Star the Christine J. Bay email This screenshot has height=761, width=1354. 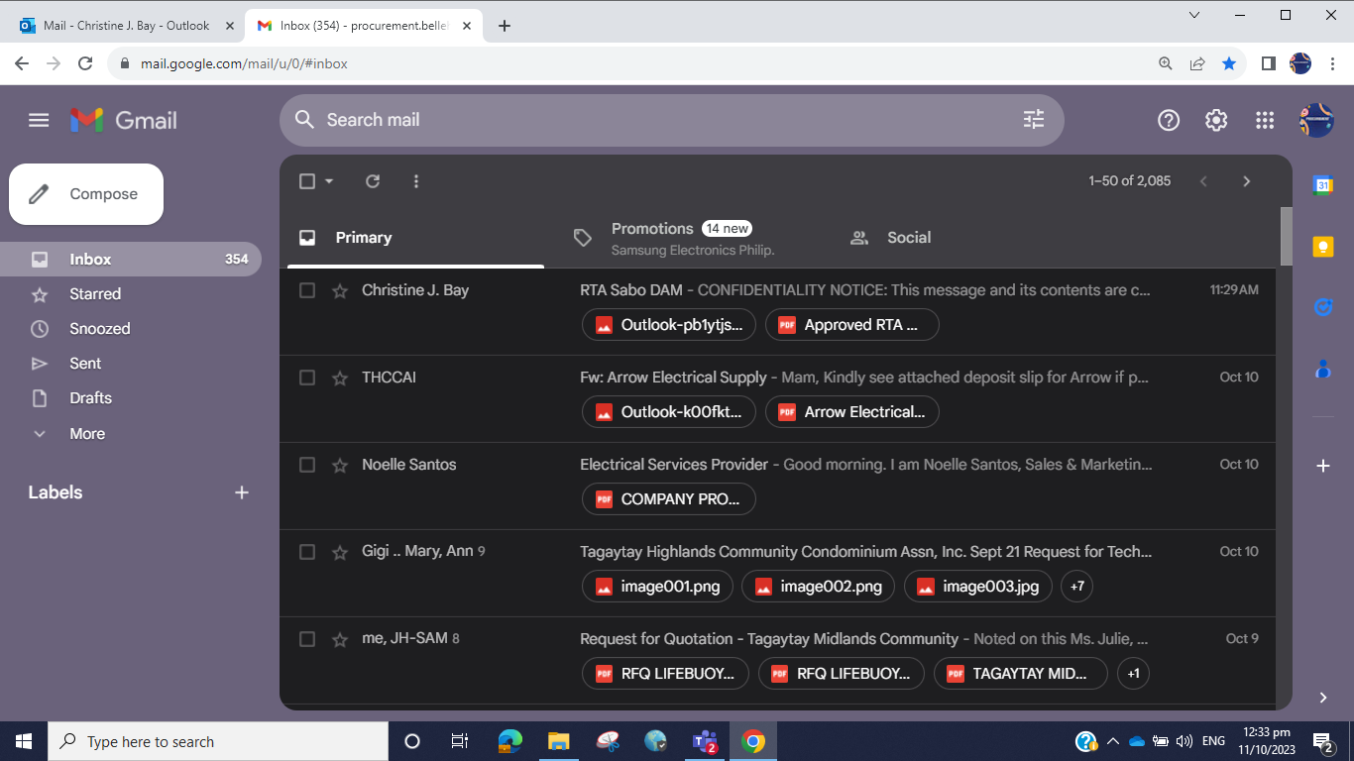point(340,290)
